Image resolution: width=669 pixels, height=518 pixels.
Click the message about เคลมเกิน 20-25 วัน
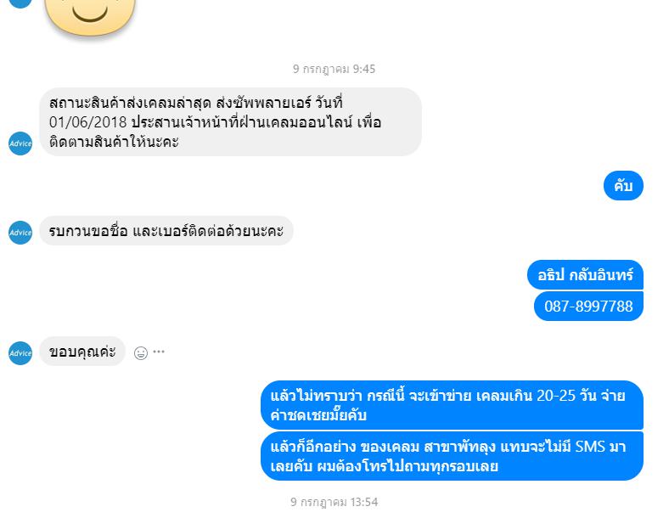453,405
